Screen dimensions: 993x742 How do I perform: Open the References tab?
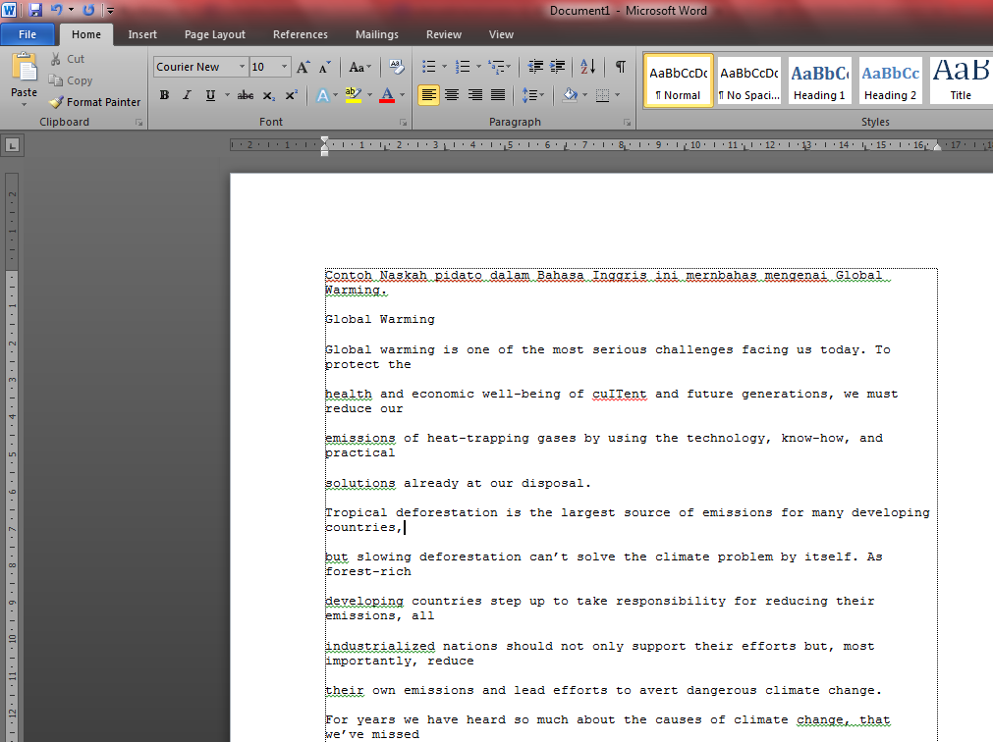[x=301, y=34]
